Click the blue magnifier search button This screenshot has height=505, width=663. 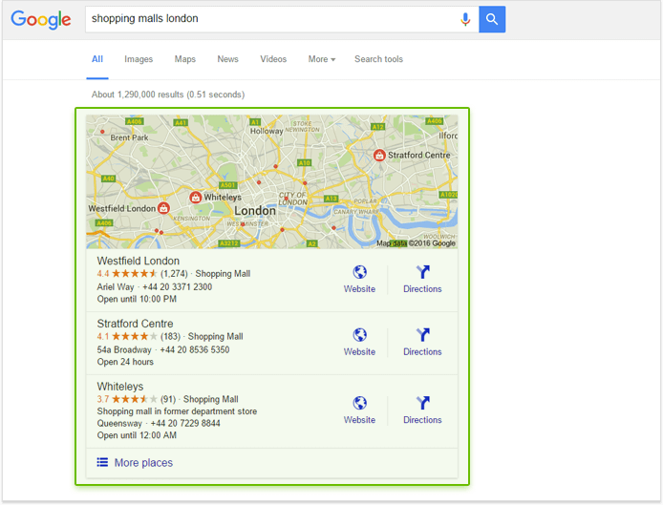tap(492, 19)
